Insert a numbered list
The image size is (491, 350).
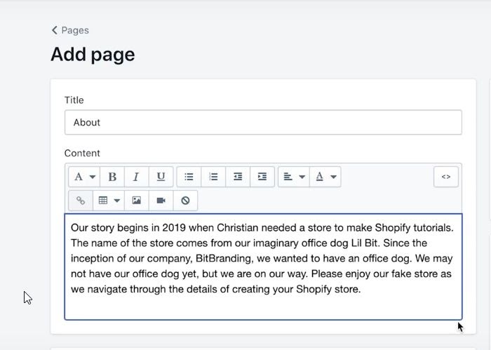click(x=213, y=177)
